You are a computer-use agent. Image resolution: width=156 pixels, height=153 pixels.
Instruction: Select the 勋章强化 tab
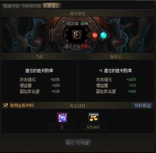51,6
